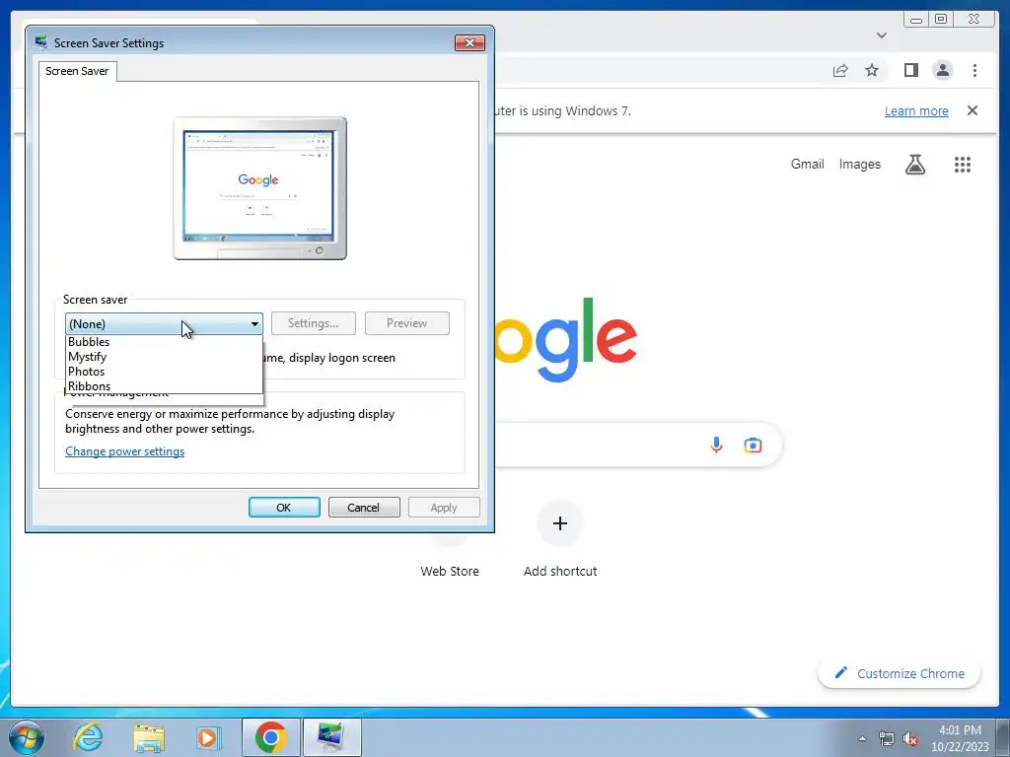This screenshot has width=1010, height=757.
Task: Open the Chrome profile avatar
Action: 942,70
